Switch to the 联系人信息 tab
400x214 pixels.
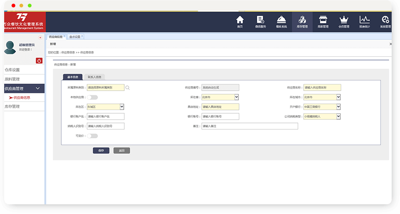(95, 77)
